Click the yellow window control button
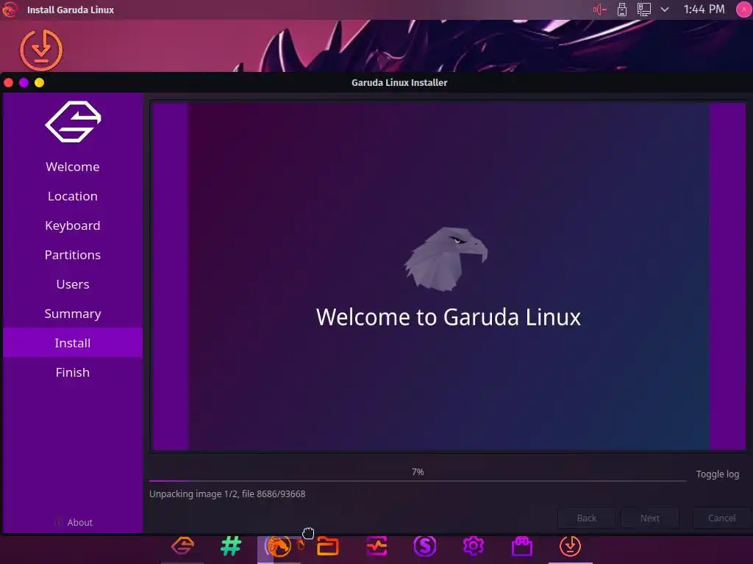This screenshot has width=753, height=564. point(40,83)
